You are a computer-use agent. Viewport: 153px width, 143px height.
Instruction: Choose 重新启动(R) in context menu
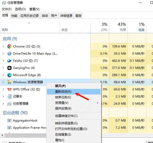(x=74, y=92)
